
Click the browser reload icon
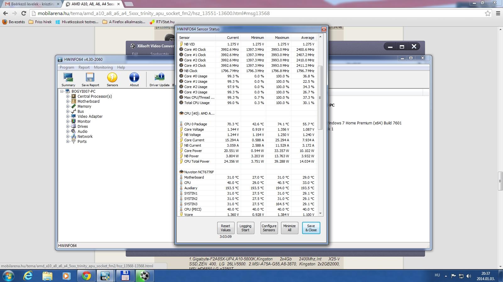[x=24, y=13]
